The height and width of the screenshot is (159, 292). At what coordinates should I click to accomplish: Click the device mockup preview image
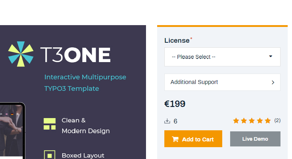click(12, 133)
